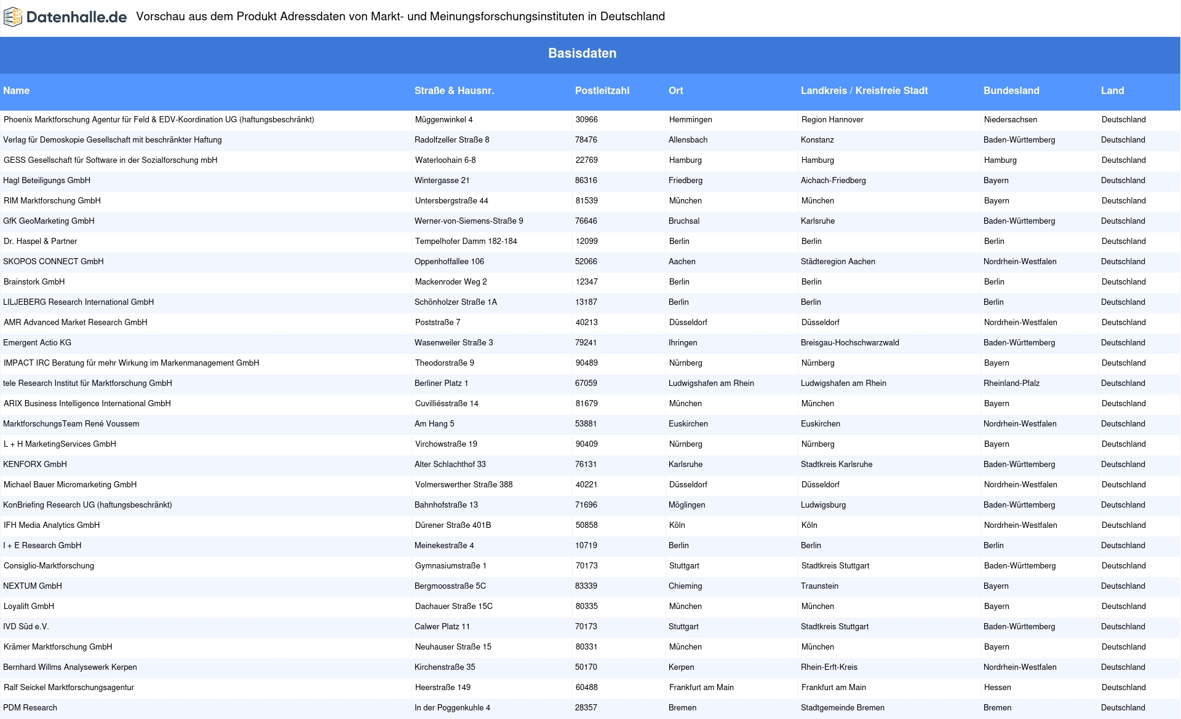Select the Land column header

coord(1113,91)
